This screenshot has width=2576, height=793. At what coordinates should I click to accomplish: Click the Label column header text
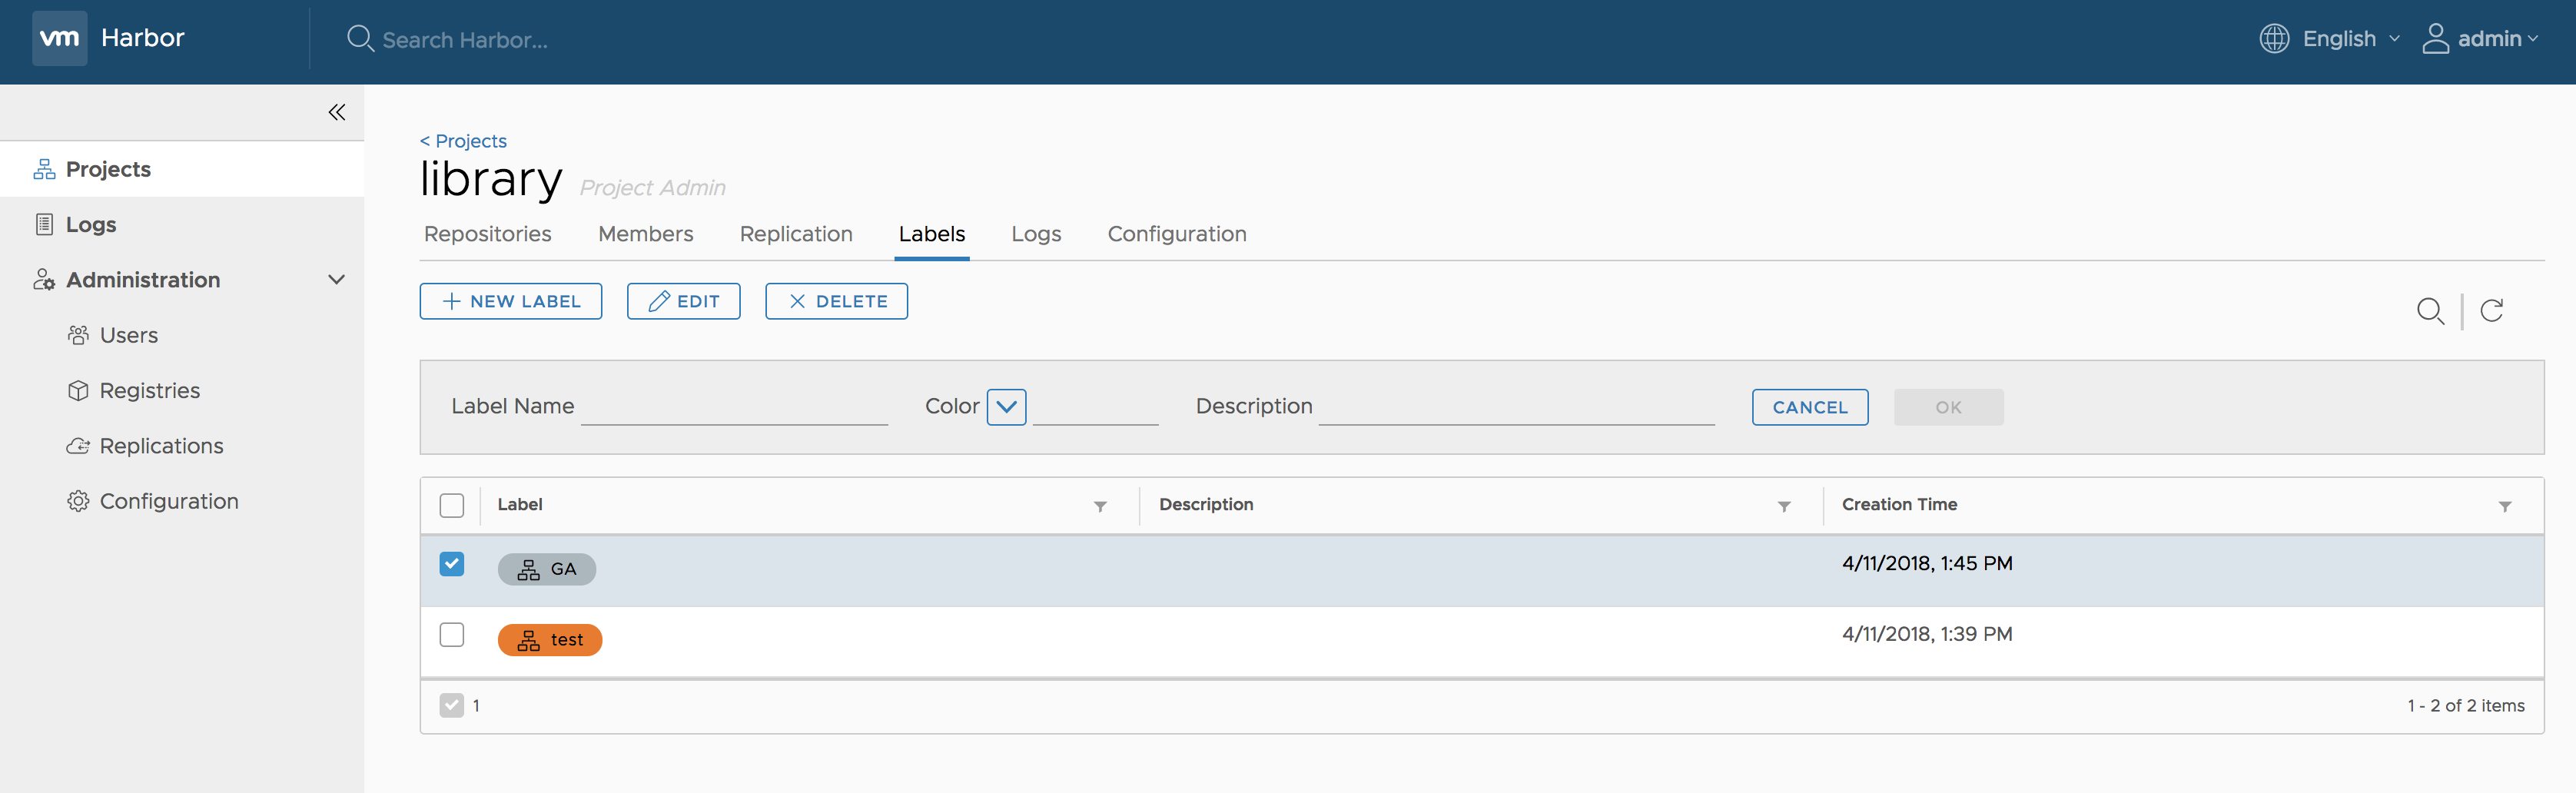520,505
